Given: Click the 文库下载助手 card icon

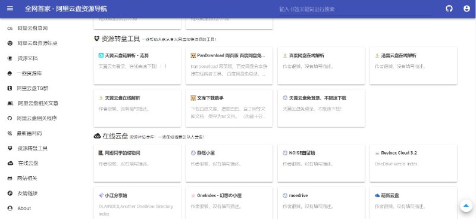Looking at the screenshot, I should click(x=193, y=98).
